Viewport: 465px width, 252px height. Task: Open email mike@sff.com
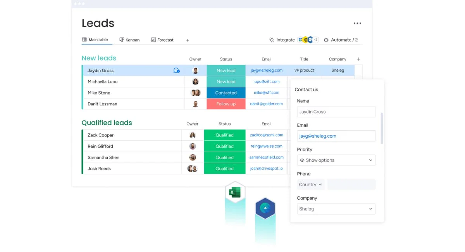267,93
